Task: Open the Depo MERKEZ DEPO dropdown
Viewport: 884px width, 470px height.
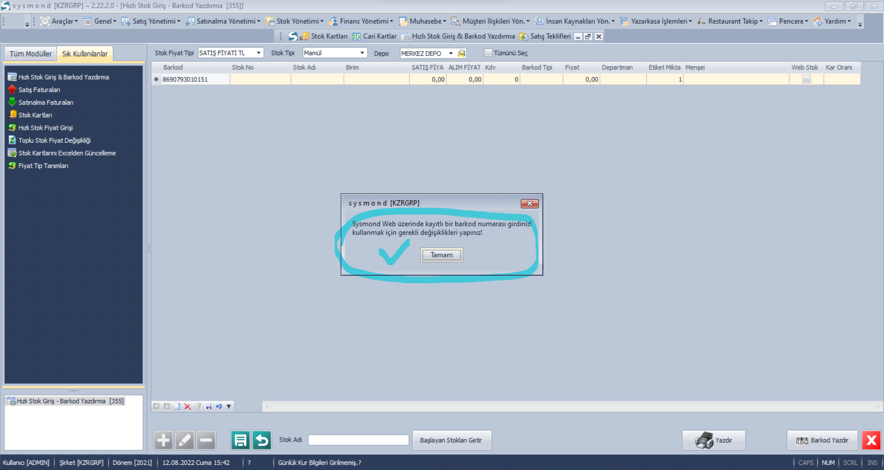Action: (451, 53)
